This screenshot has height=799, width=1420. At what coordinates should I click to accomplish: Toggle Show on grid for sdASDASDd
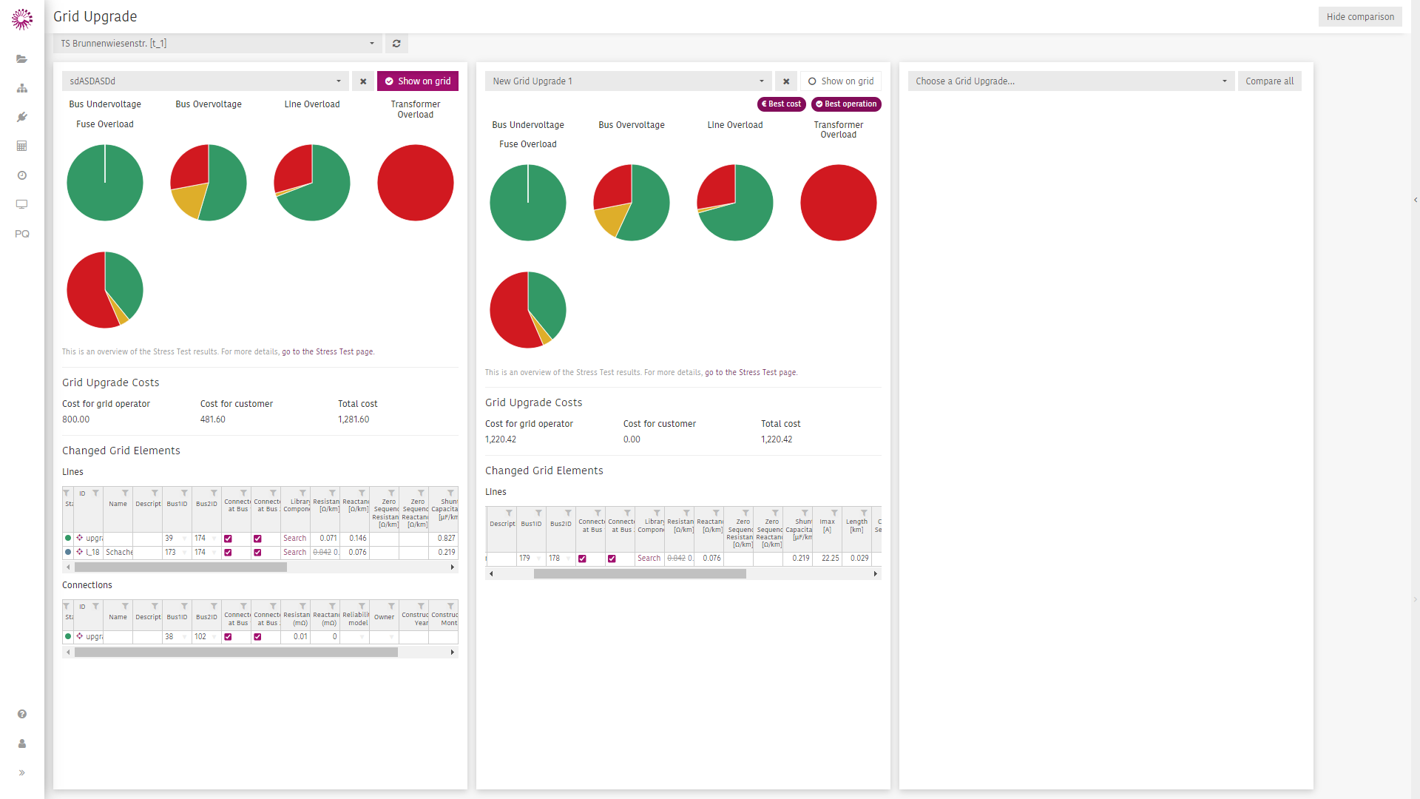tap(418, 81)
